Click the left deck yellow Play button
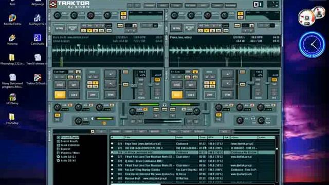This screenshot has height=185, width=329. coord(60,95)
